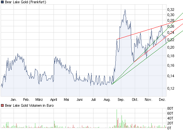Screen dimensions: 183x133
Task: Click the 0,16 price axis value
Action: [171, 65]
